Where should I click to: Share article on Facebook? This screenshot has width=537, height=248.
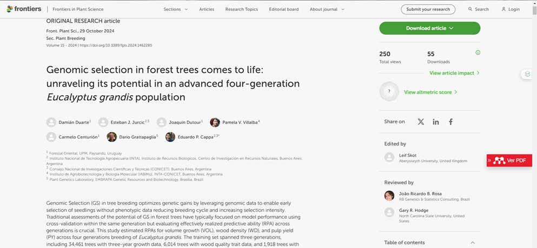pyautogui.click(x=450, y=122)
